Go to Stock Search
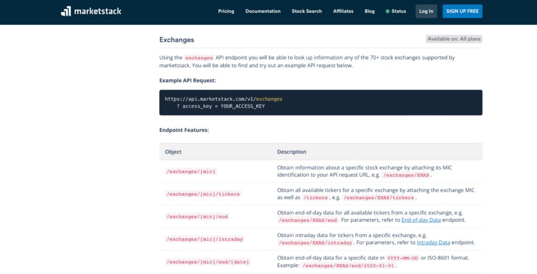 pyautogui.click(x=307, y=12)
